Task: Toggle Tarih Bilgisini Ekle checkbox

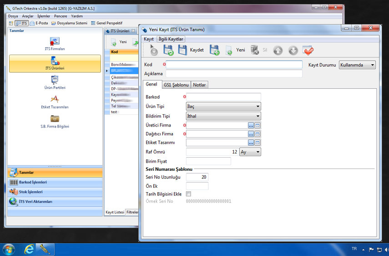Action: (188, 194)
